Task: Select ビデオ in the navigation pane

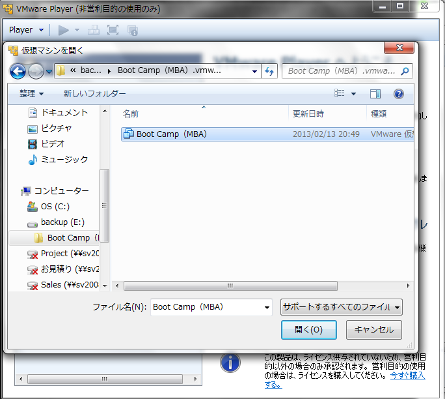Action: point(47,144)
